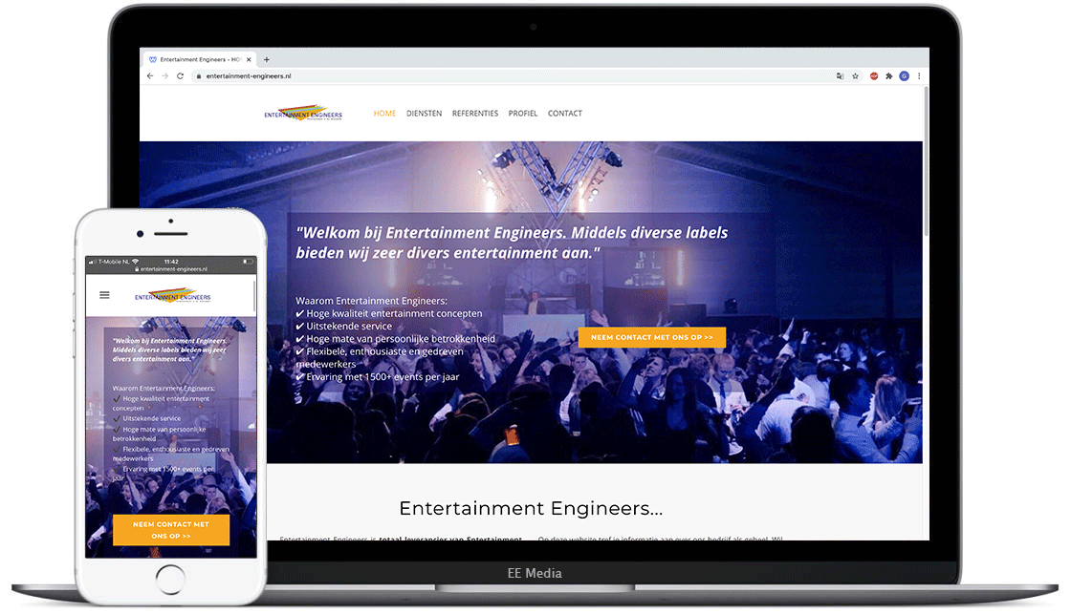1071x614 pixels.
Task: Click the browser back arrow
Action: click(150, 75)
